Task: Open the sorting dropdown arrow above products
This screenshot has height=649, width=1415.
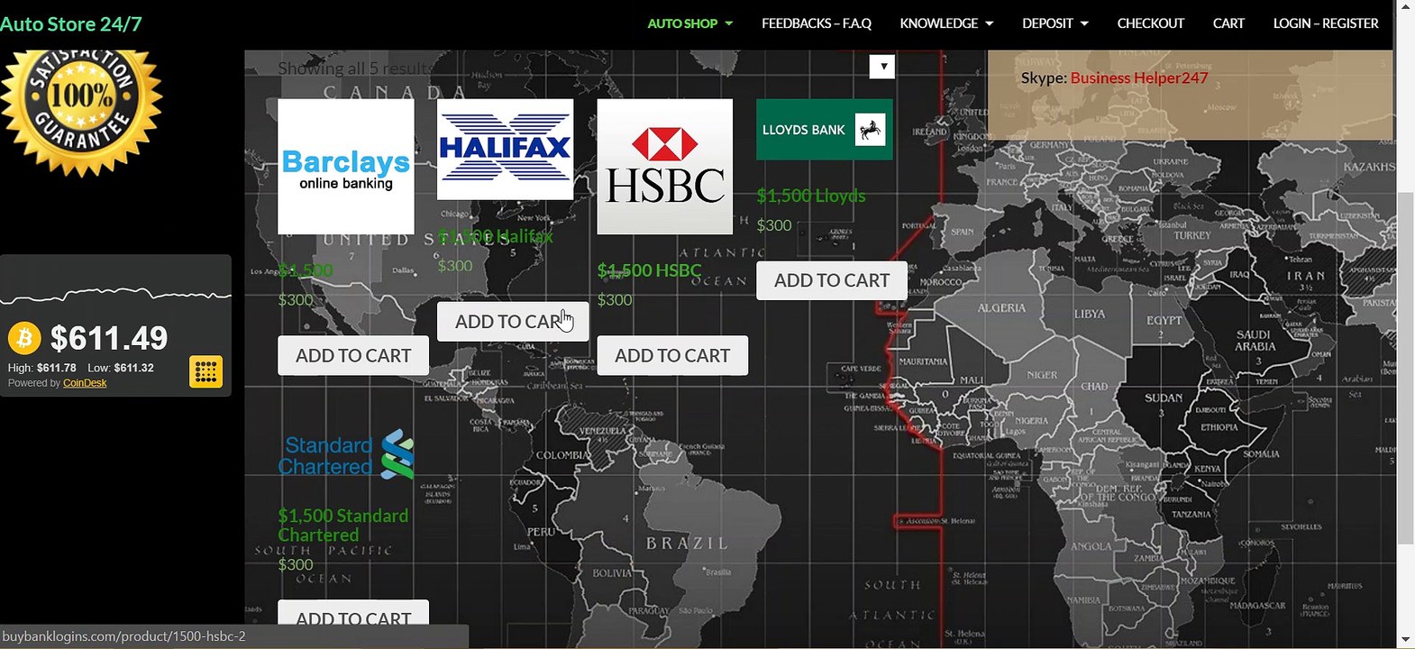Action: click(x=882, y=66)
